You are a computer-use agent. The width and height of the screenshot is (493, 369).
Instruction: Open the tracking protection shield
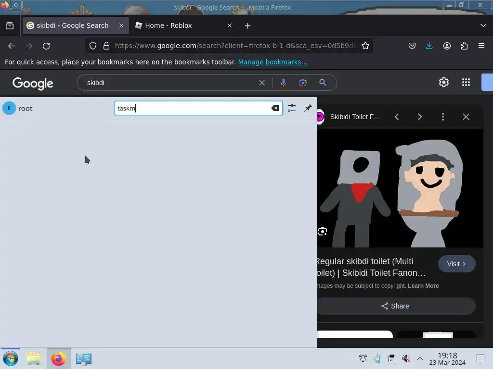(x=93, y=46)
